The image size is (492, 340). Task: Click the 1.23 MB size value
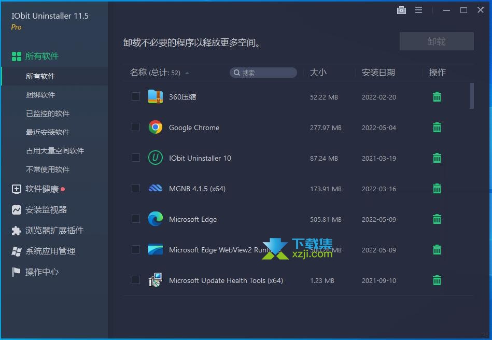pos(322,281)
